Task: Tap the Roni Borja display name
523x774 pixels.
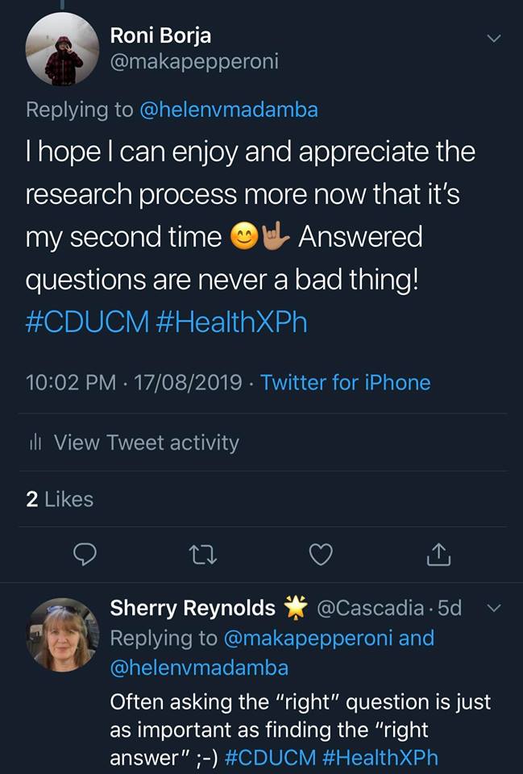Action: pos(161,35)
